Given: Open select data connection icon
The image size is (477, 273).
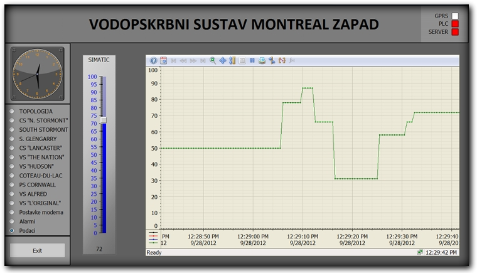Looking at the screenshot, I should tap(272, 61).
